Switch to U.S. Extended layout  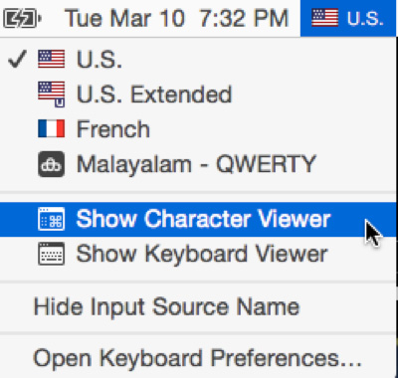point(154,94)
